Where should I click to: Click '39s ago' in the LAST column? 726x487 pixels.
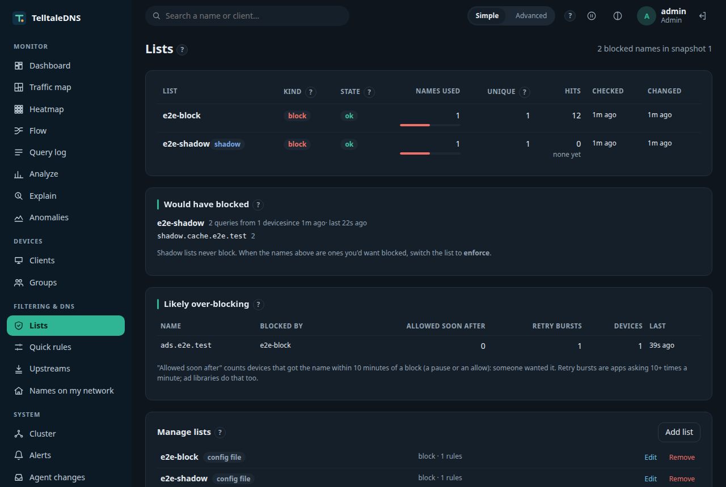[662, 345]
